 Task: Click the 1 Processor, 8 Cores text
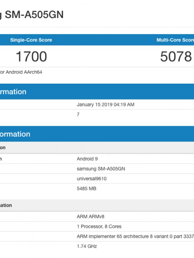(x=99, y=226)
